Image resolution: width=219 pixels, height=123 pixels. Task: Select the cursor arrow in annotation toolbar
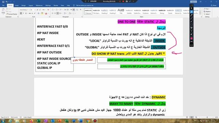coord(192,8)
